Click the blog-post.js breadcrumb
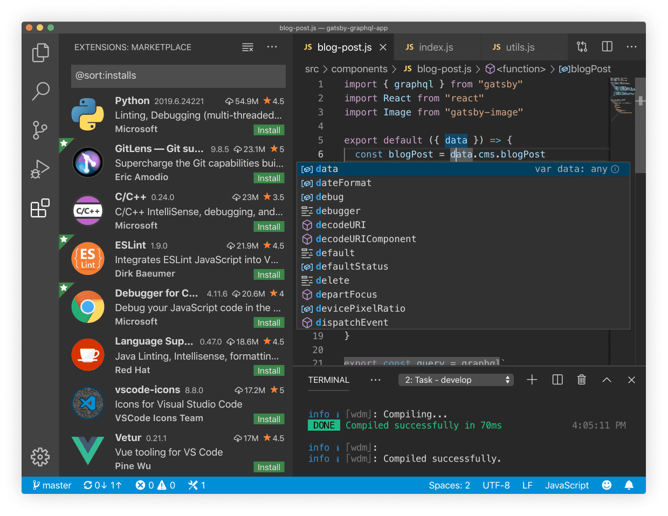 click(438, 69)
